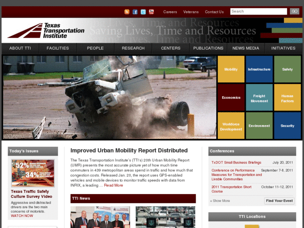The width and height of the screenshot is (304, 228).
Task: Open Conference on Performance Measures link
Action: [x=237, y=174]
